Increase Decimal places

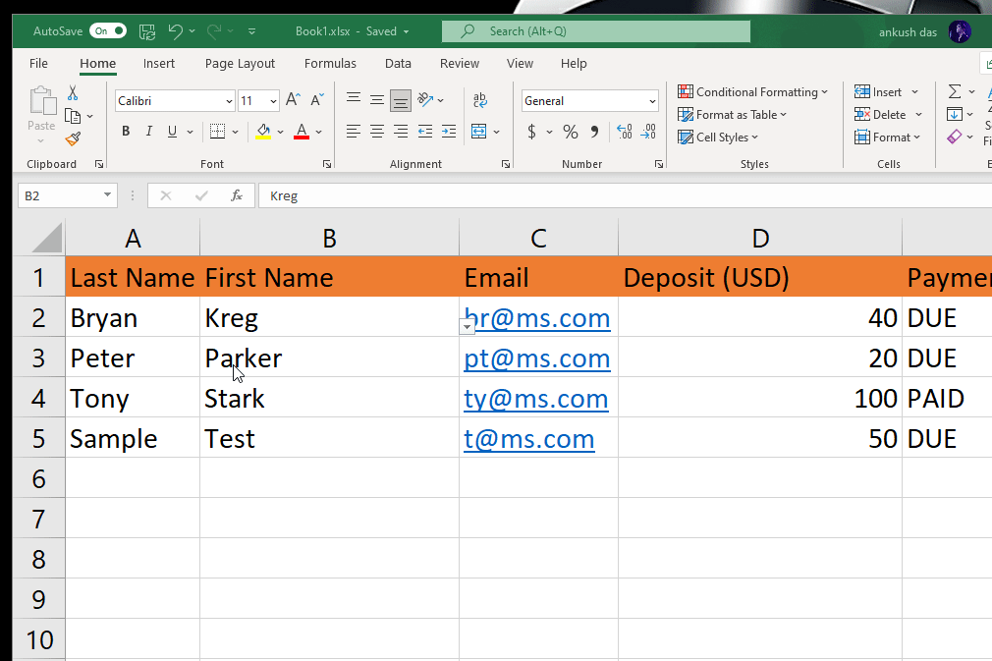[x=625, y=131]
